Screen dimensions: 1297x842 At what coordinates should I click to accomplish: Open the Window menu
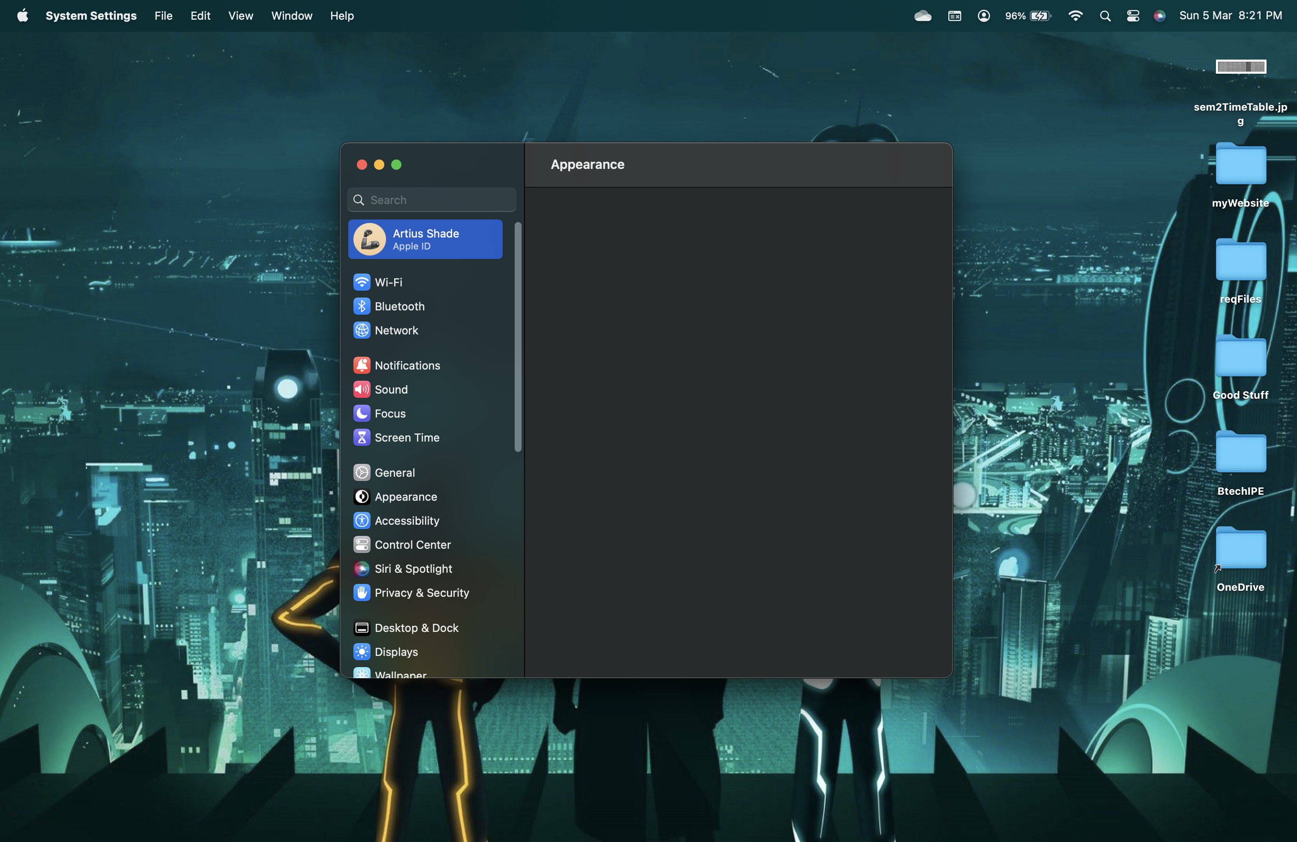292,16
